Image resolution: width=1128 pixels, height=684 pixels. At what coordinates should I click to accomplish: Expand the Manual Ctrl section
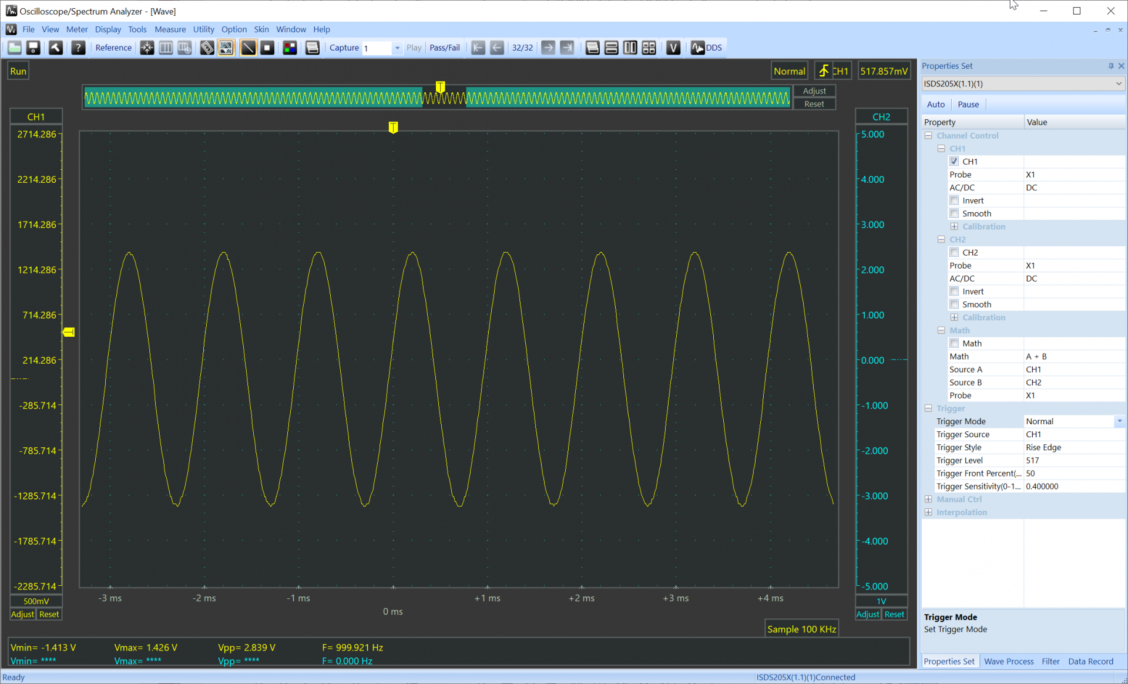tap(928, 499)
